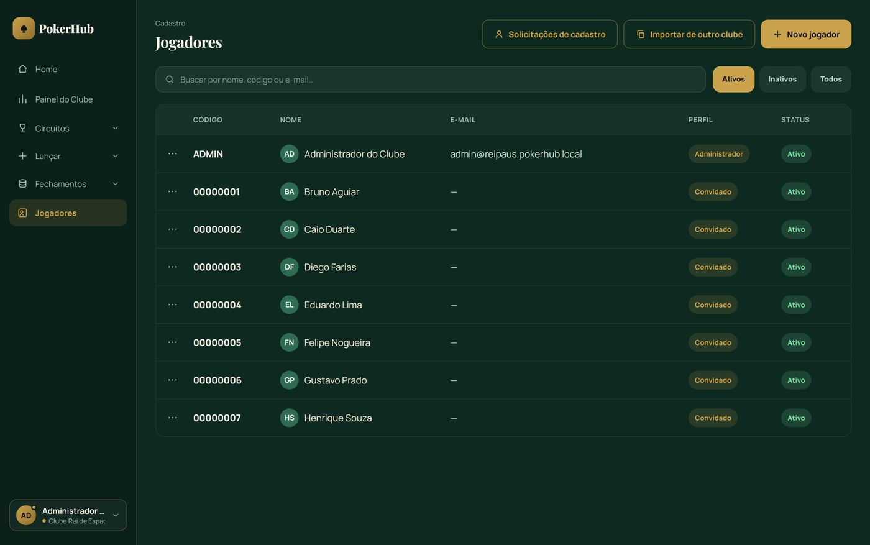Viewport: 870px width, 545px height.
Task: Click the CD avatar of Caio Duarte
Action: pyautogui.click(x=290, y=229)
